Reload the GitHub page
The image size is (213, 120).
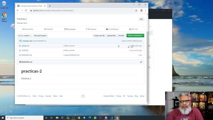[26, 10]
